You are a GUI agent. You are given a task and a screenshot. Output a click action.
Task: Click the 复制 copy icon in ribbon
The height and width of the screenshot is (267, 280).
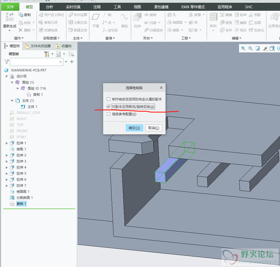[21, 15]
